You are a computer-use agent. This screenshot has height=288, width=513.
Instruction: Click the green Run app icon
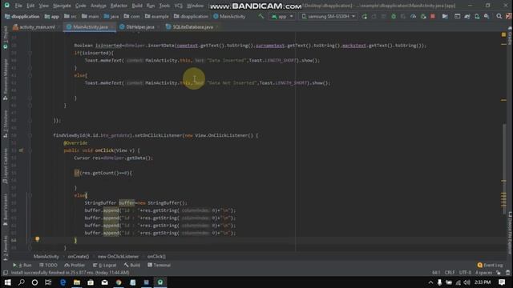pos(365,16)
